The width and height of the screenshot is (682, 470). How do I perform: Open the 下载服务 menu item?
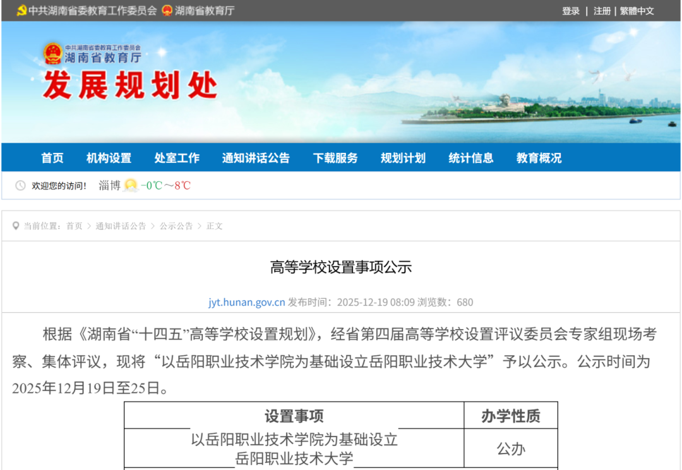coord(335,158)
